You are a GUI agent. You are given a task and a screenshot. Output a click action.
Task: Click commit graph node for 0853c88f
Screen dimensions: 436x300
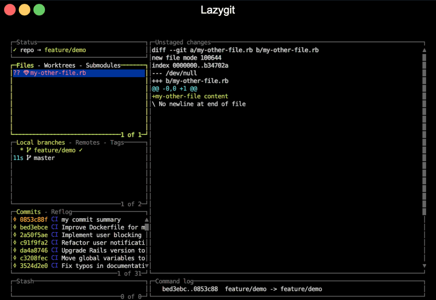(15, 220)
